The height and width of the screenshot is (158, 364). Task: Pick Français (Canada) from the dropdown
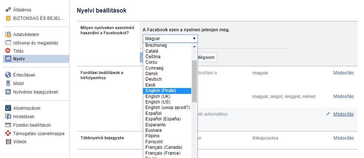[163, 147]
